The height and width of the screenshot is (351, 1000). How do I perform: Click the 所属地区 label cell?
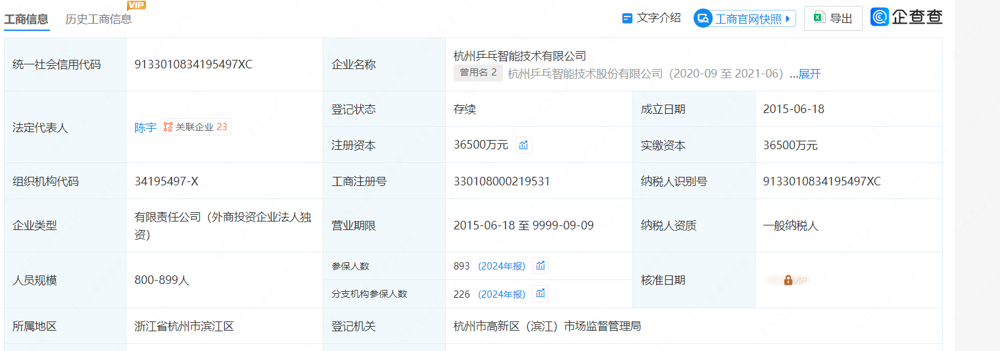tap(65, 326)
